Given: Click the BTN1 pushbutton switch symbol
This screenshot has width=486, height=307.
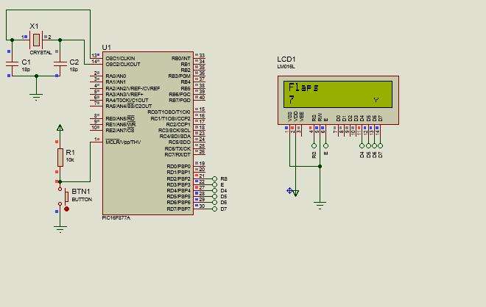Looking at the screenshot, I should click(63, 197).
